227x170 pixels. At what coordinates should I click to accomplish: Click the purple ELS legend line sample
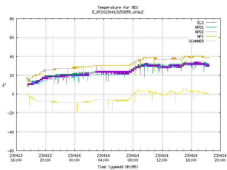[x=211, y=23]
